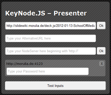Run the input test at the bottom
The width and height of the screenshot is (111, 95).
pyautogui.click(x=55, y=86)
